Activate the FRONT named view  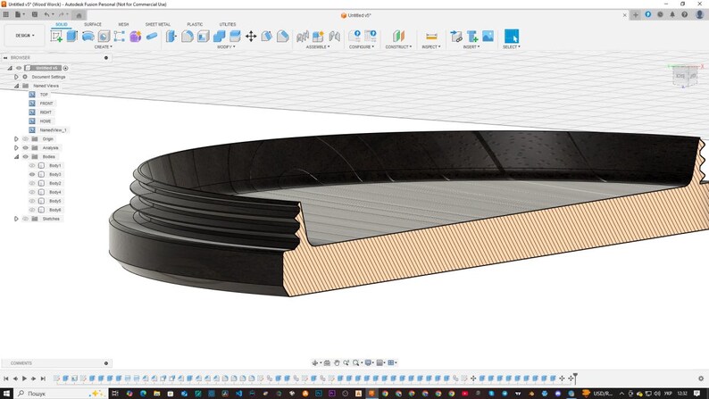(46, 104)
